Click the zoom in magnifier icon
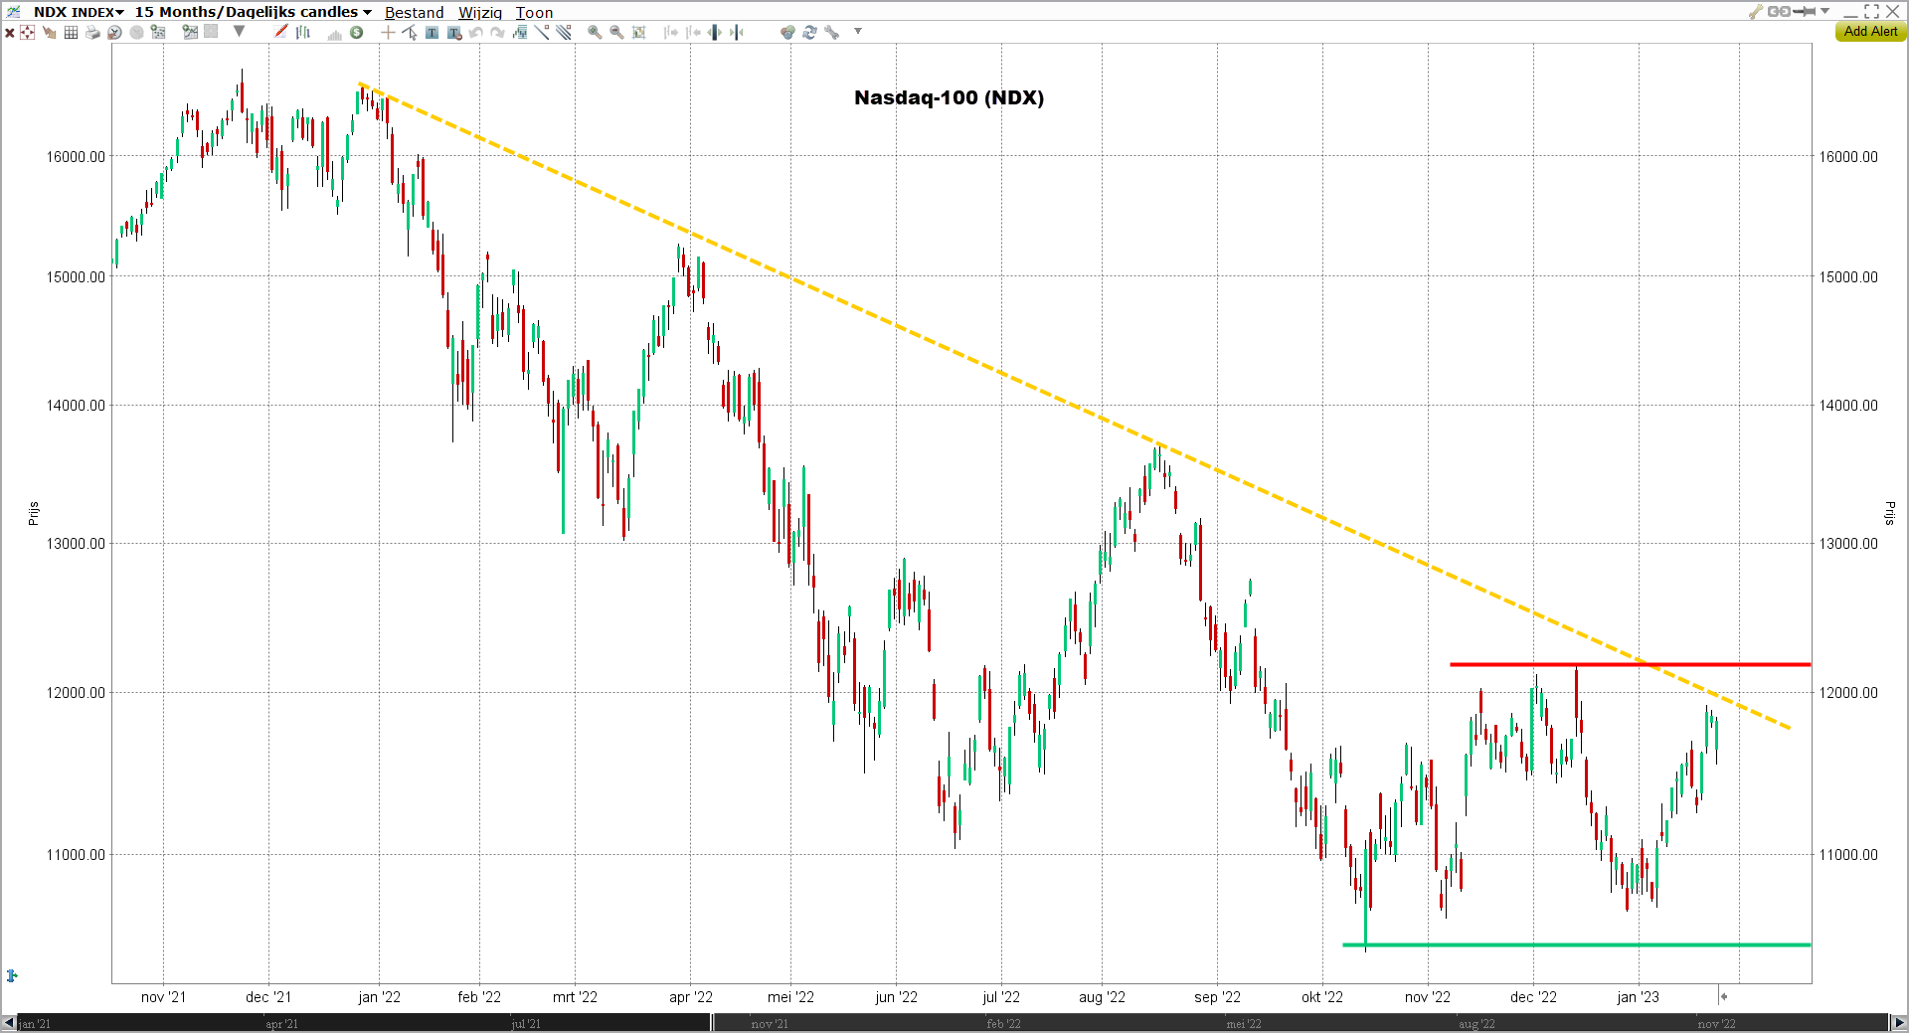The height and width of the screenshot is (1033, 1909). pos(595,32)
